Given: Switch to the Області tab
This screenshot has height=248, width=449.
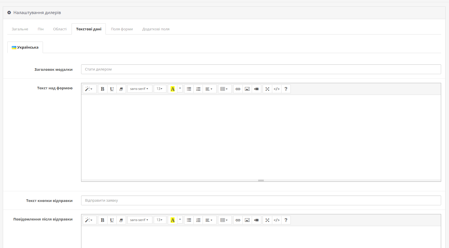Looking at the screenshot, I should pyautogui.click(x=60, y=29).
